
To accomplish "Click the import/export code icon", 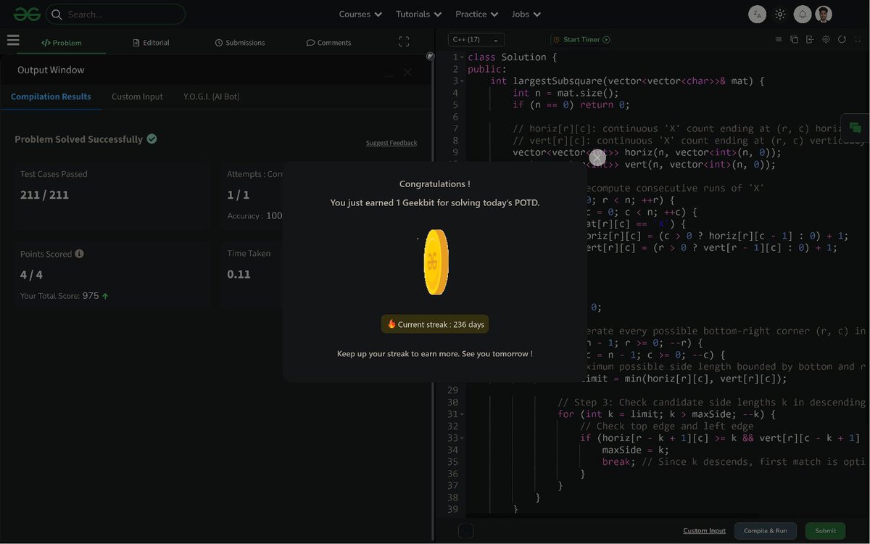I will 810,40.
